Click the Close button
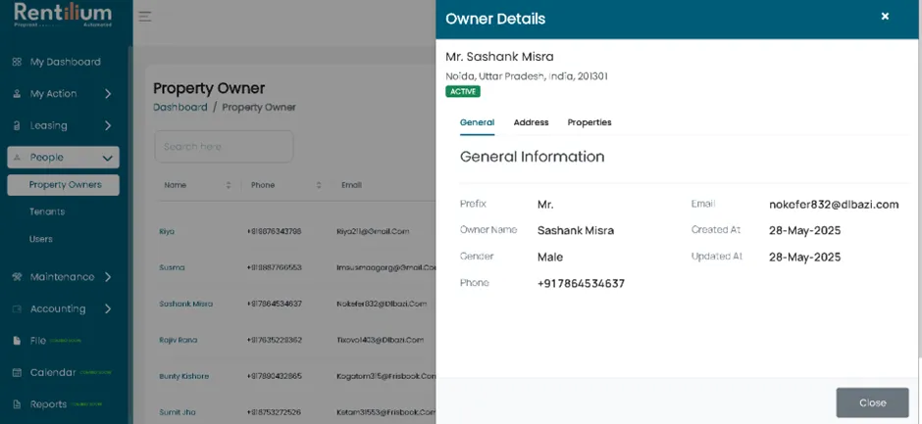922x424 pixels. [872, 402]
